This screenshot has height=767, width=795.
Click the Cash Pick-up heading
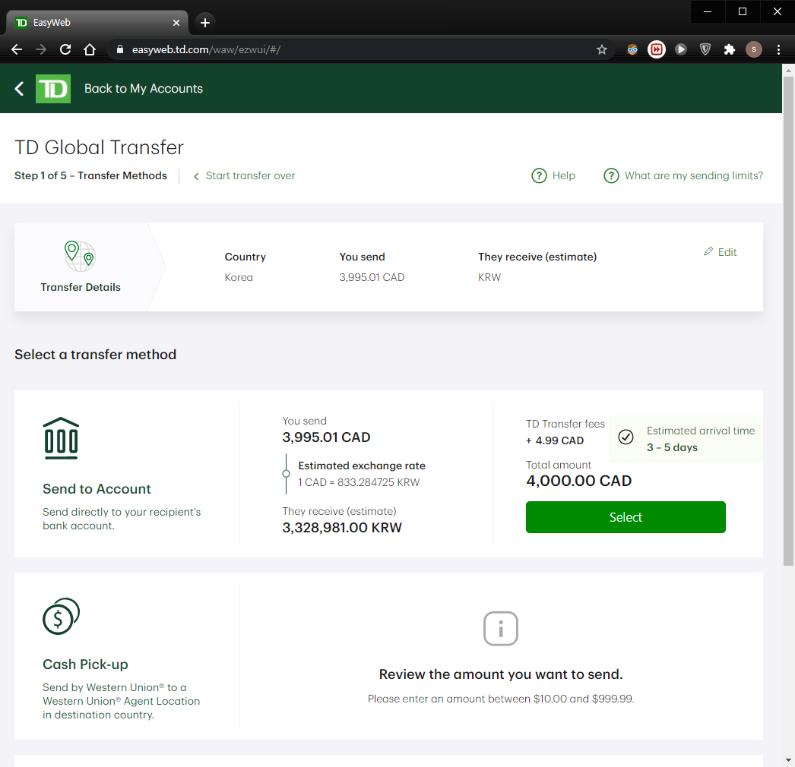click(x=85, y=664)
